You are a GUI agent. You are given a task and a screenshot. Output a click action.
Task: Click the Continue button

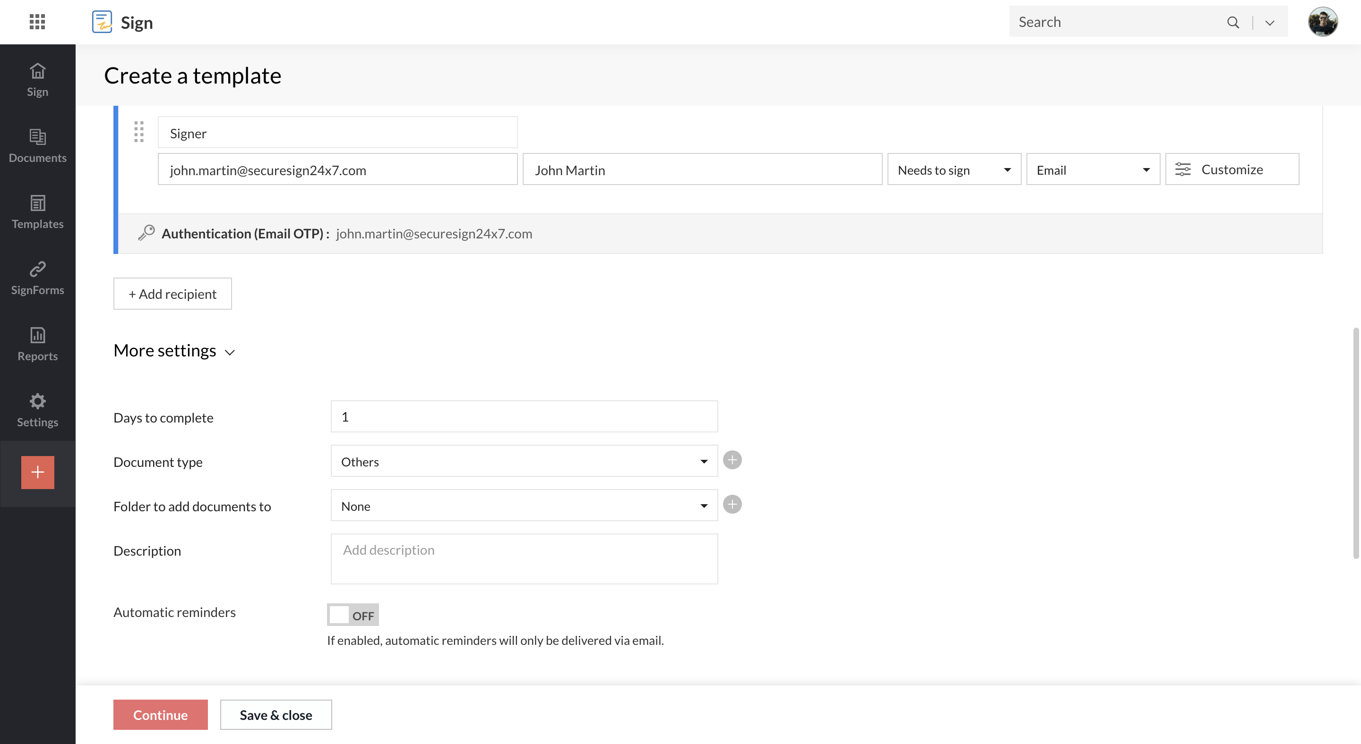tap(160, 714)
